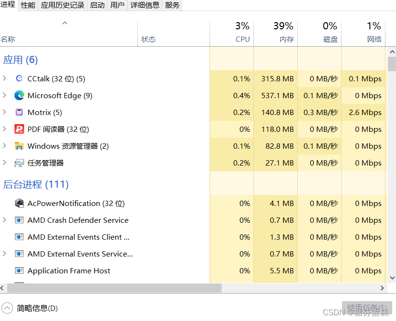The height and width of the screenshot is (321, 396).
Task: Expand the Microsoft Edge process group
Action: click(4, 95)
